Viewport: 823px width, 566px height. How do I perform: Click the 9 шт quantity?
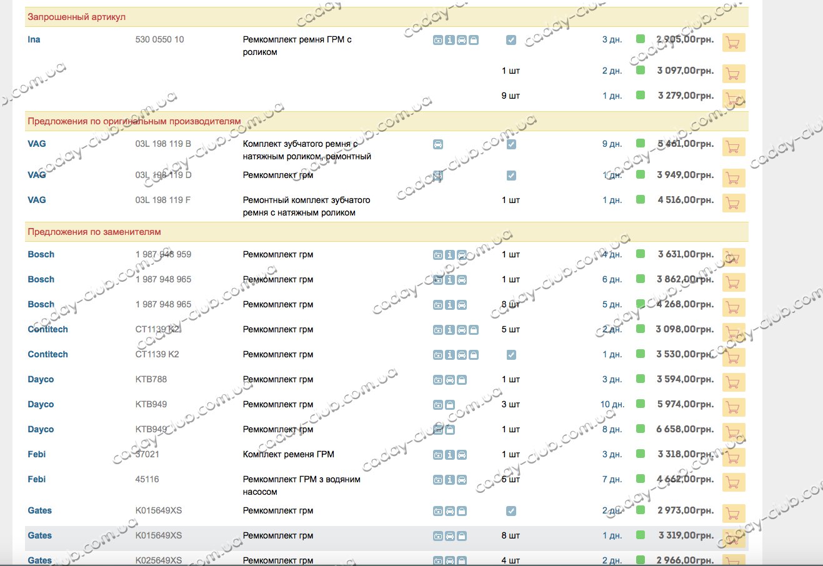point(511,96)
